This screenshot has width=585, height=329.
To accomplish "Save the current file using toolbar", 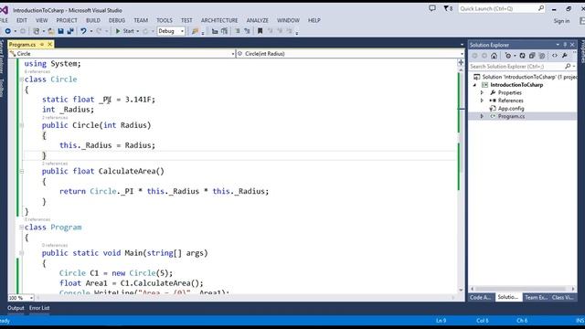I will point(61,31).
